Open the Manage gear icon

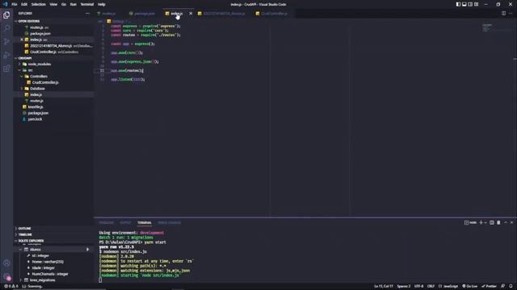pos(6,276)
